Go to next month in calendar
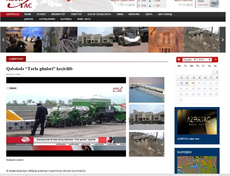The image size is (230, 176). 215,60
